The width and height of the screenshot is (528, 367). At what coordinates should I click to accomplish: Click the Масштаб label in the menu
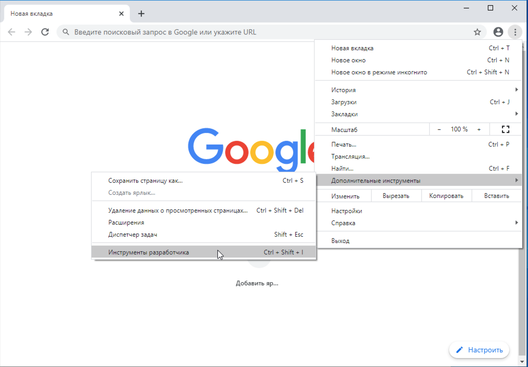point(344,130)
